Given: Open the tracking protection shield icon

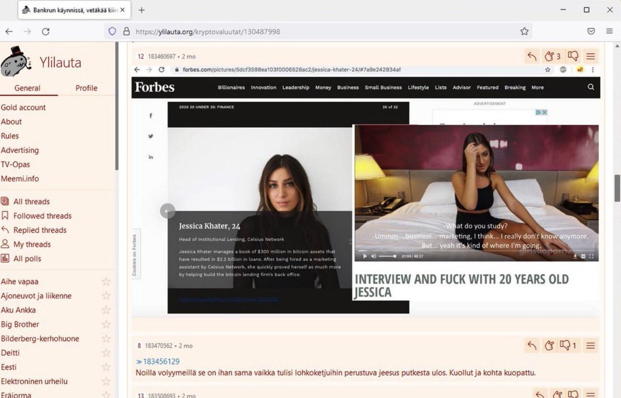Looking at the screenshot, I should pos(112,31).
